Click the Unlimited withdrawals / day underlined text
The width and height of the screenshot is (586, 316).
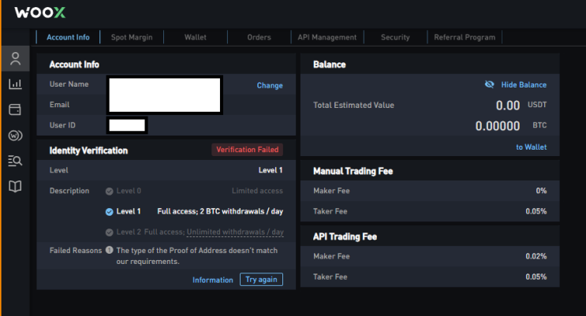click(235, 232)
